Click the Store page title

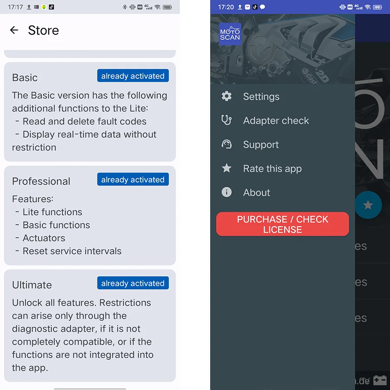pyautogui.click(x=43, y=30)
